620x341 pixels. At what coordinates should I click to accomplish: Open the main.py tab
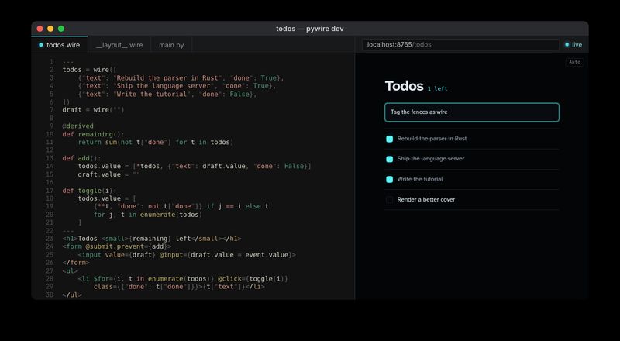171,45
